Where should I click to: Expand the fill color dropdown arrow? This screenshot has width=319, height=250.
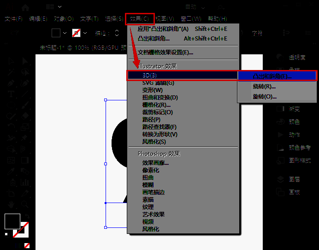pos(65,33)
